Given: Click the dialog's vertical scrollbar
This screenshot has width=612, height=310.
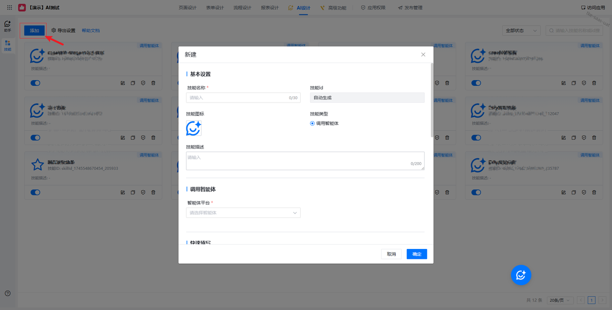Looking at the screenshot, I should pyautogui.click(x=432, y=100).
